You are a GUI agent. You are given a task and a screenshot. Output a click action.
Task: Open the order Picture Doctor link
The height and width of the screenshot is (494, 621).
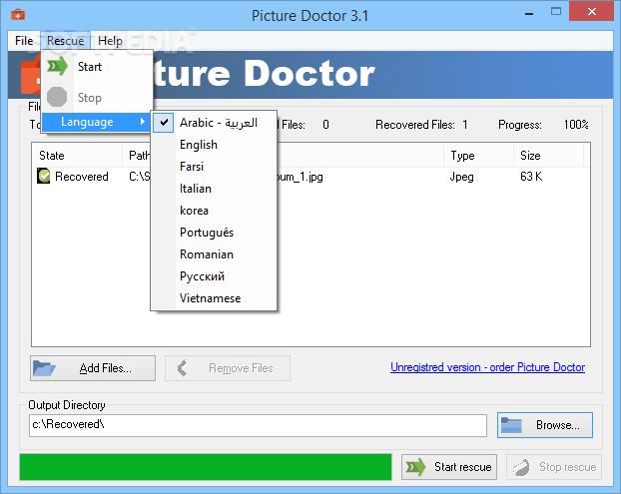(x=487, y=367)
